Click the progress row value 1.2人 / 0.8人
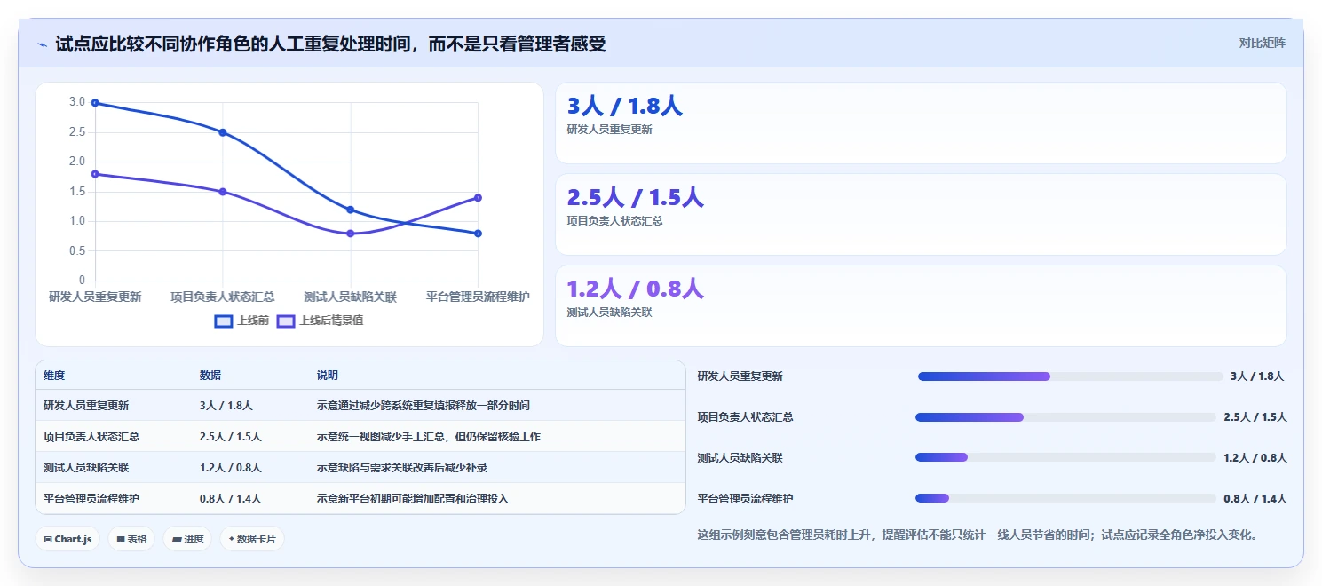Viewport: 1322px width, 586px height. 1255,458
